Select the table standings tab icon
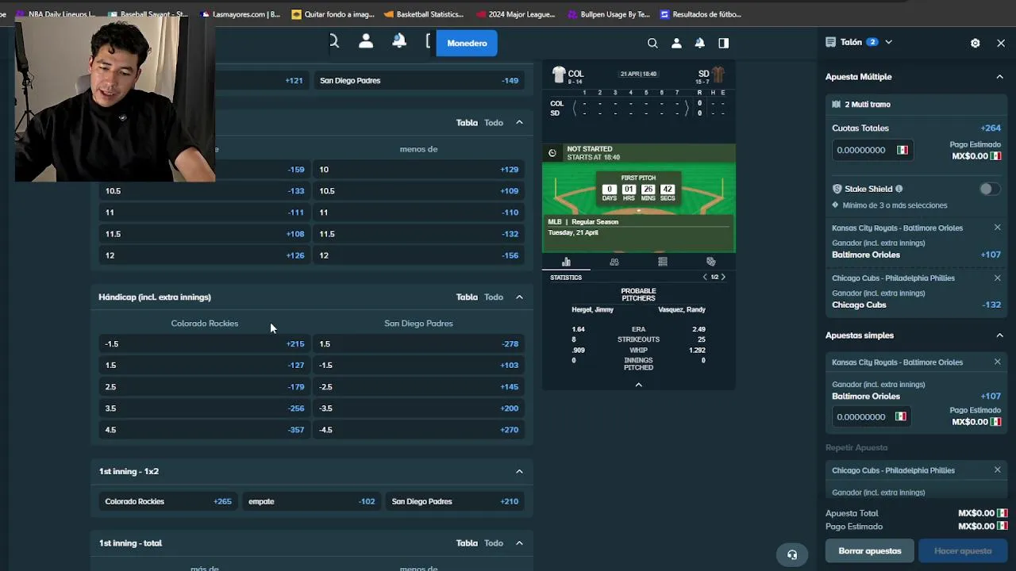Image resolution: width=1016 pixels, height=571 pixels. pyautogui.click(x=663, y=262)
